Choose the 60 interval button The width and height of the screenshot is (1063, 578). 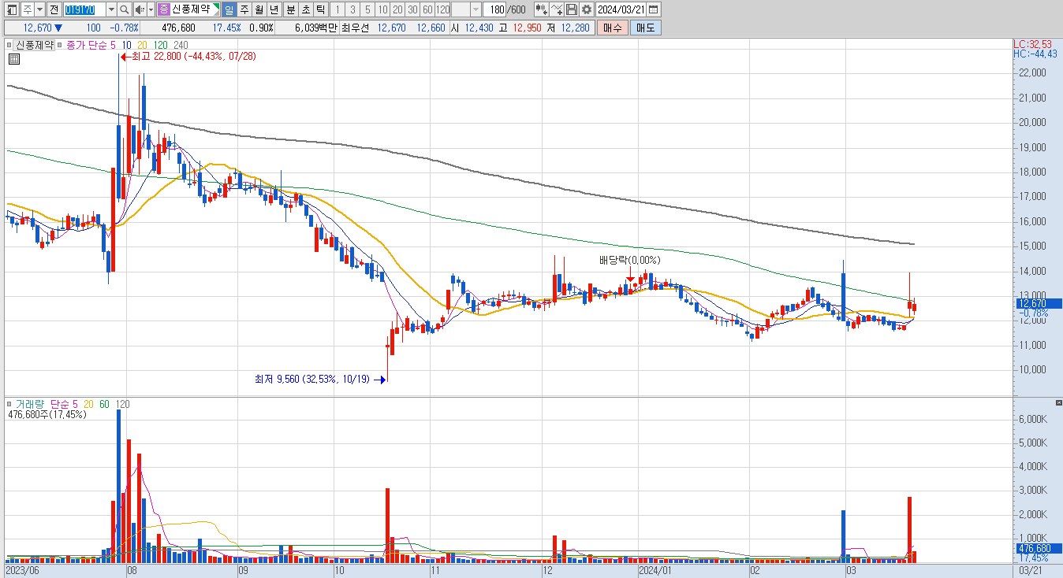pyautogui.click(x=427, y=9)
